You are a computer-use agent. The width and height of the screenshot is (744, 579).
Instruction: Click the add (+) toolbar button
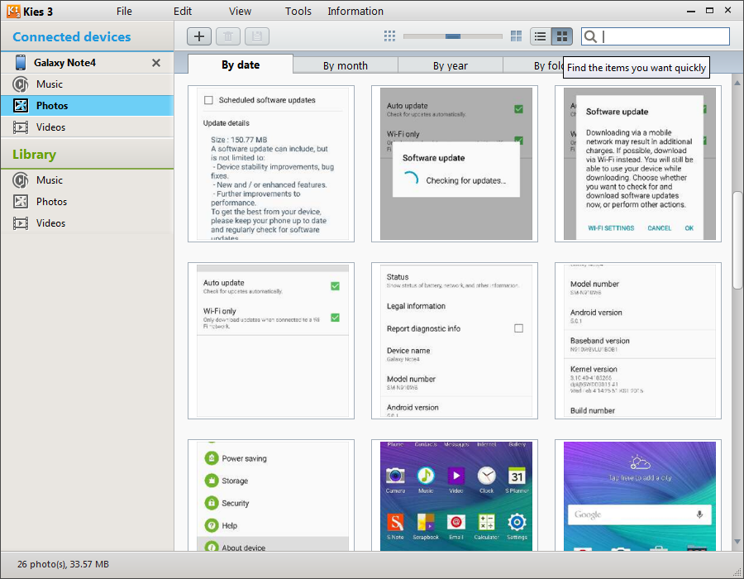[x=198, y=36]
